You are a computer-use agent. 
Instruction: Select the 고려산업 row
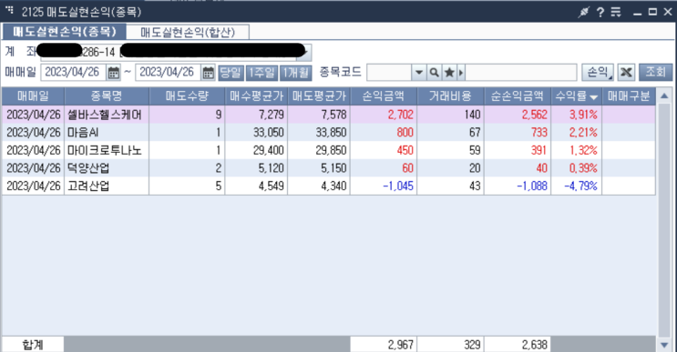329,186
